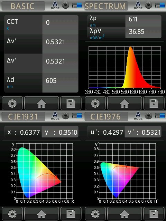Save SPECTRUM graph with floppy icon
The height and width of the screenshot is (221, 166).
(x=154, y=103)
